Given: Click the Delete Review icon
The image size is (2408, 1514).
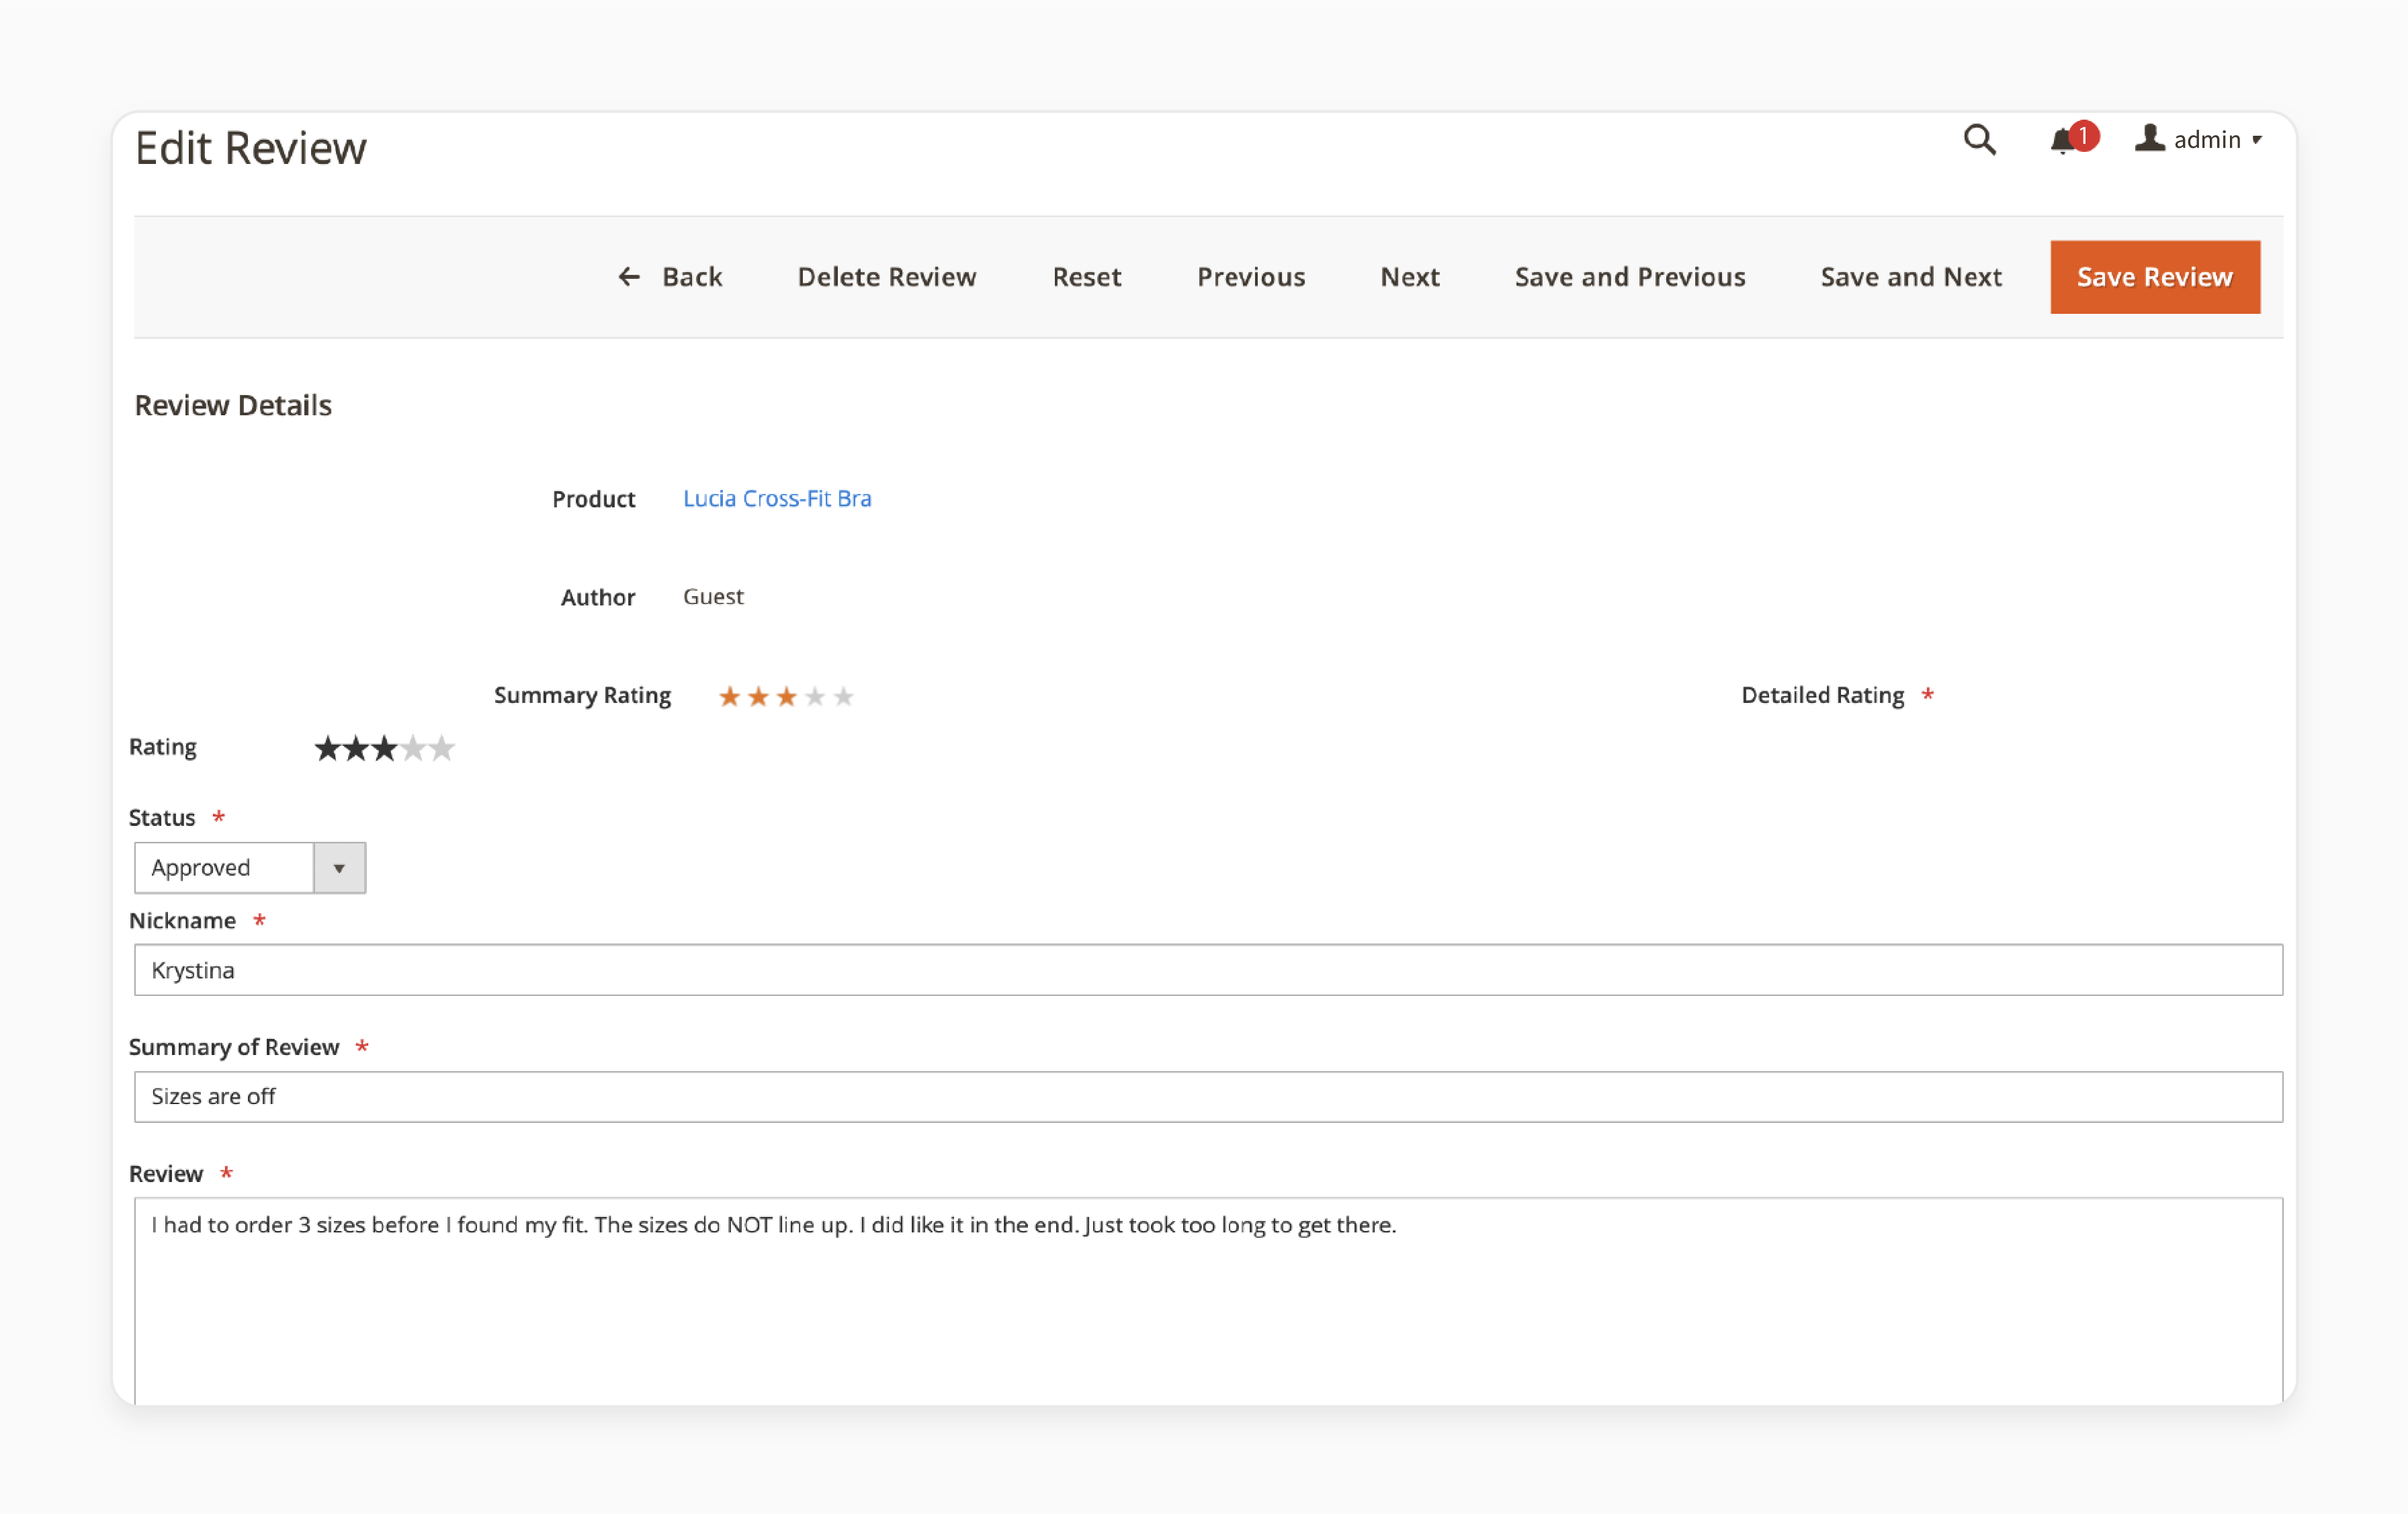Looking at the screenshot, I should point(886,276).
